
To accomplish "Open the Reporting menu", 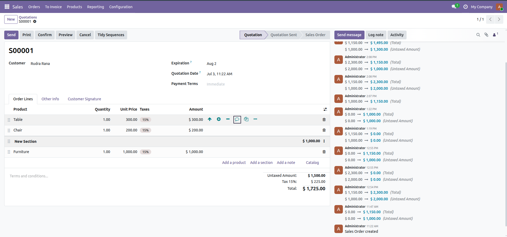I will 96,7.
